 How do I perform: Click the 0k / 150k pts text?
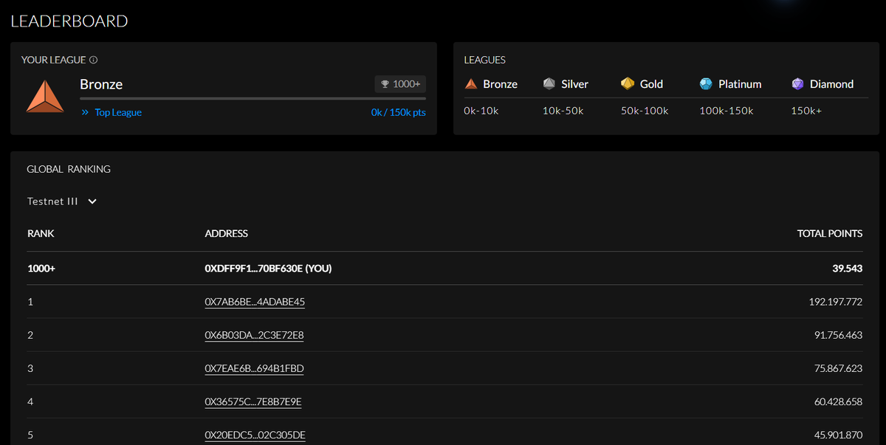[399, 113]
